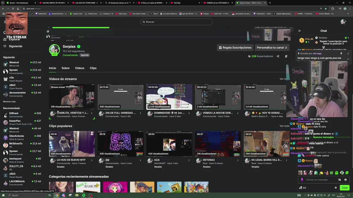Open Spin the Wheel bookmark
353x198 pixels.
188,13
